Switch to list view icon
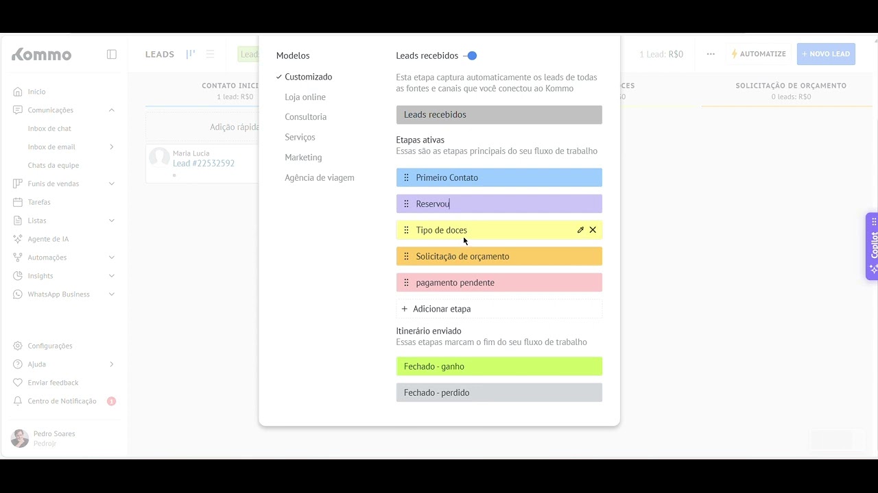Screen dimensions: 878x493 (211, 54)
